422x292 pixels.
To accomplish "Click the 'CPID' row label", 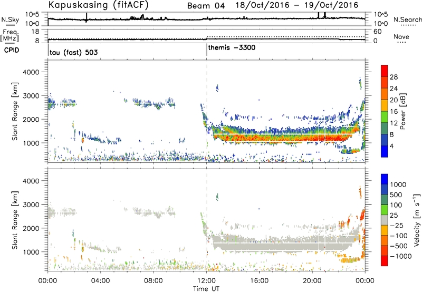I will [12, 50].
